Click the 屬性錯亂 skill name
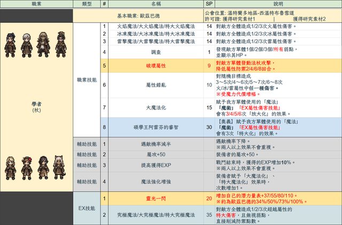342x225 pixels. tap(154, 85)
